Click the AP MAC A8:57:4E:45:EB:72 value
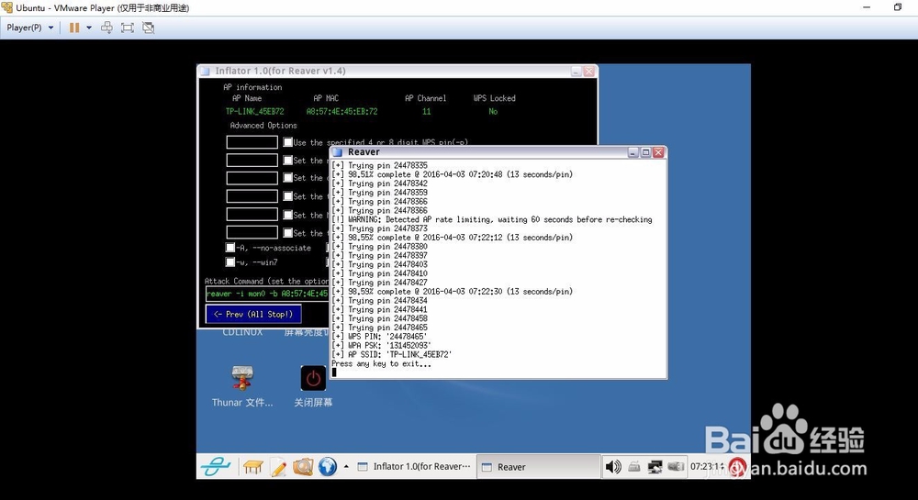The width and height of the screenshot is (918, 500). [341, 111]
